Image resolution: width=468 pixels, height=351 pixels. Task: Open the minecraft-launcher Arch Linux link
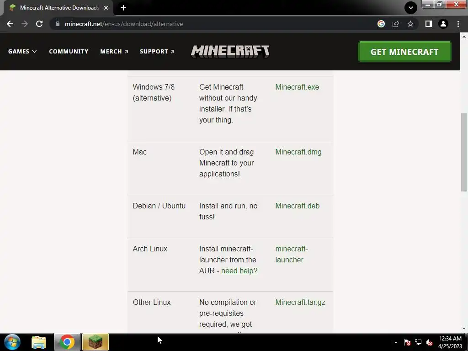click(291, 254)
